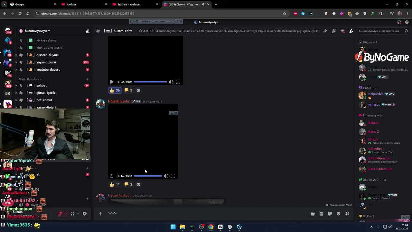This screenshot has width=412, height=232.
Task: Open user settings gear icon
Action: click(x=85, y=214)
